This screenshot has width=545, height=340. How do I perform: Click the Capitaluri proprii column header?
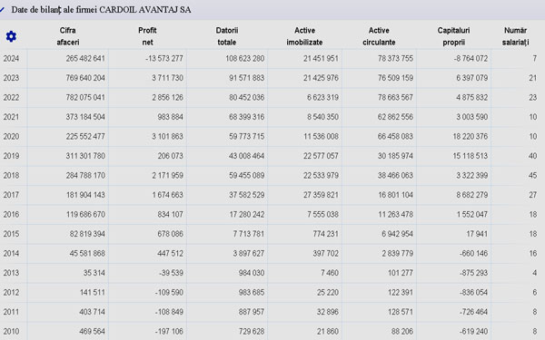453,36
